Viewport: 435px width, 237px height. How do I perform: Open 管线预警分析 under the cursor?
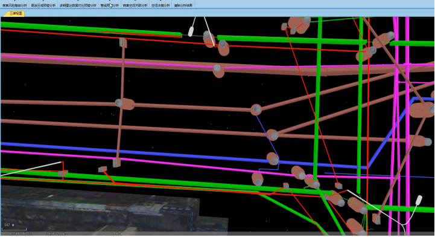pos(110,5)
